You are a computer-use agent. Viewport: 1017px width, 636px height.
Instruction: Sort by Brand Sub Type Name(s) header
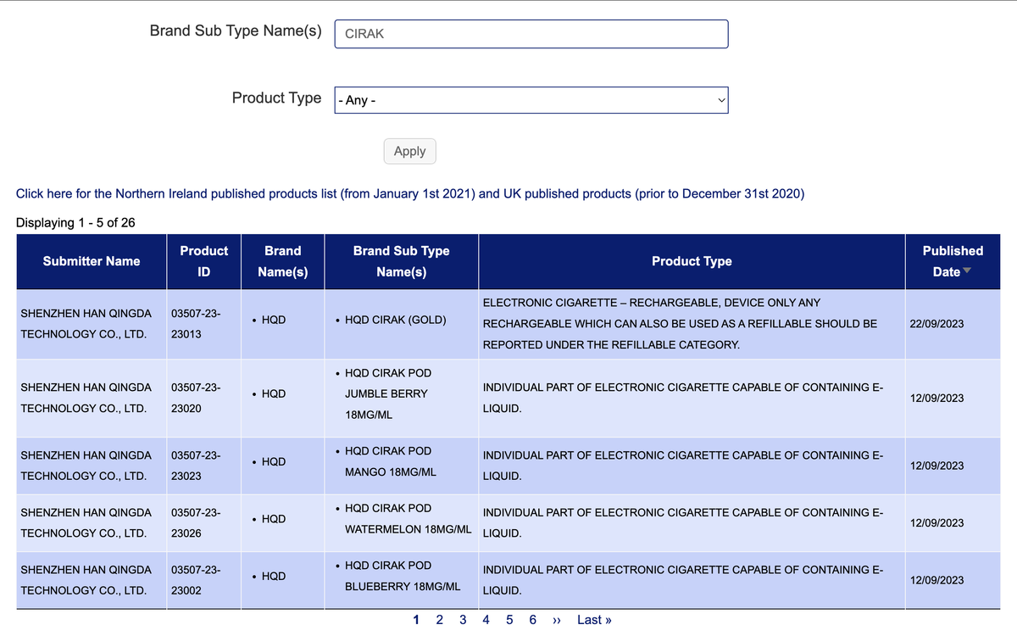[x=402, y=261]
